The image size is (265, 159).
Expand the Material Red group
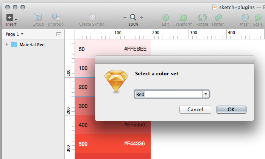click(6, 44)
